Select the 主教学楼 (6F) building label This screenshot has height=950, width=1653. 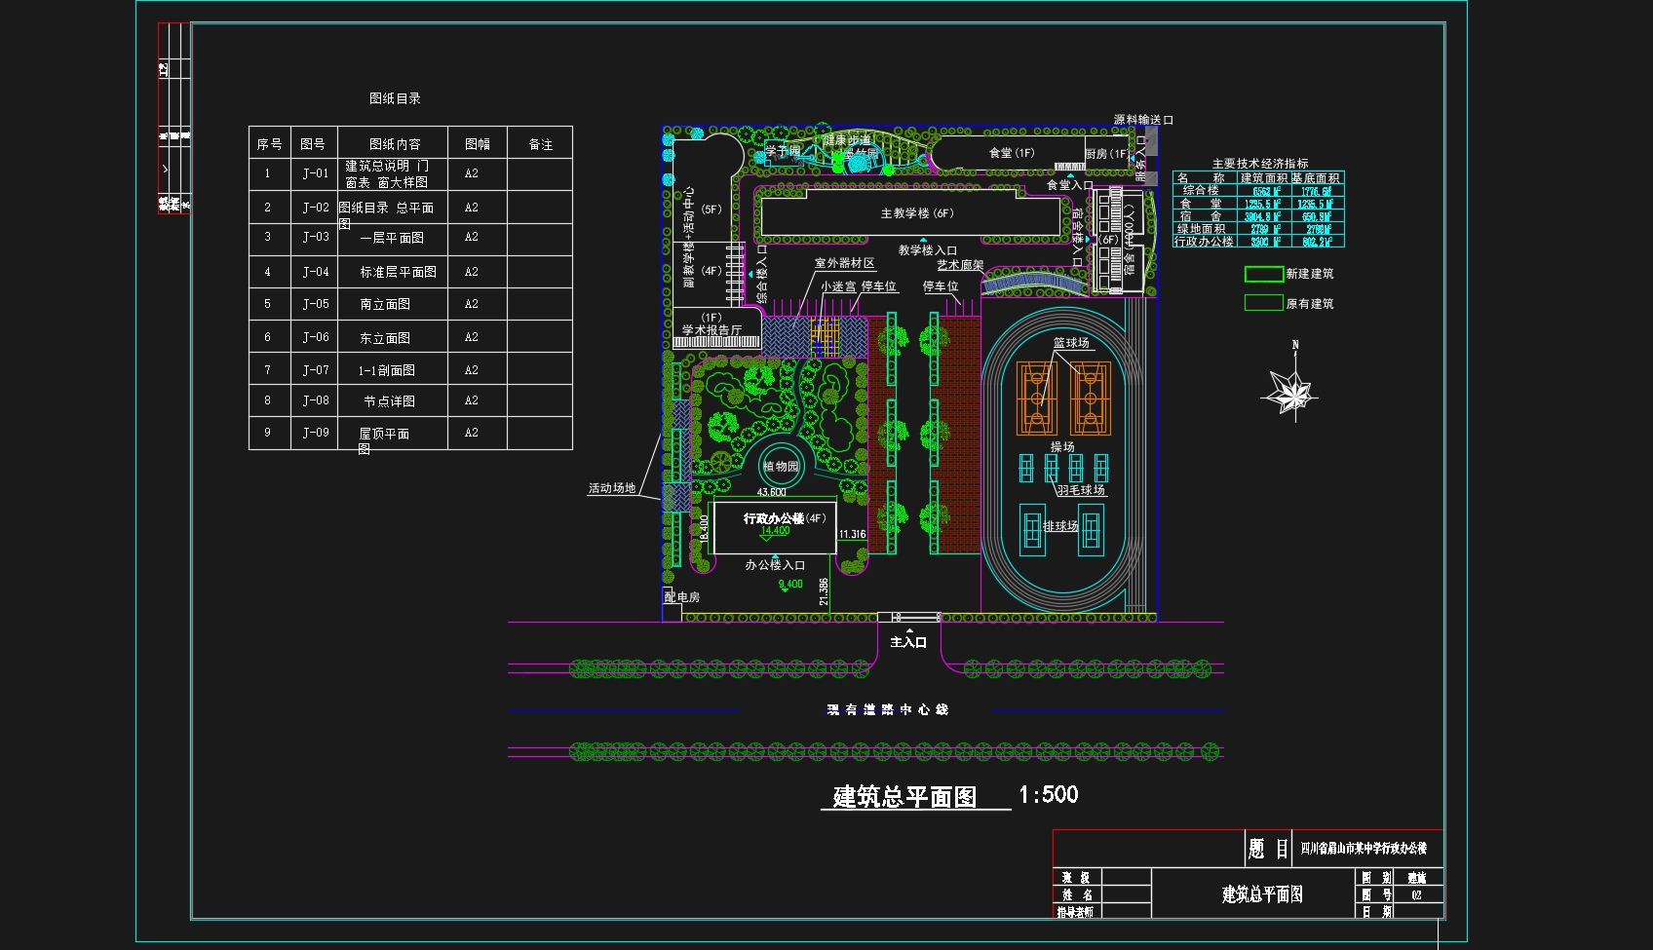pos(917,213)
